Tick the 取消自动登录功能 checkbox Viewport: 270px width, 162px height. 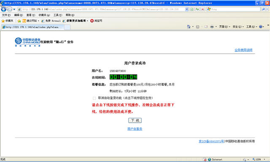click(94, 98)
